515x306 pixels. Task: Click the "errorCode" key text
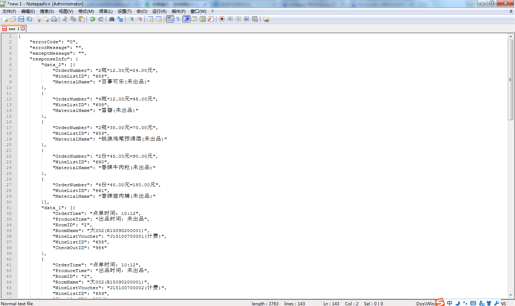[x=45, y=42]
